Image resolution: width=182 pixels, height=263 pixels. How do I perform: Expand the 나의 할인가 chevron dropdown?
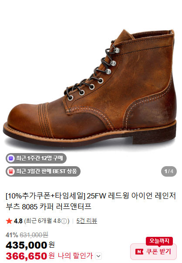pyautogui.click(x=98, y=256)
